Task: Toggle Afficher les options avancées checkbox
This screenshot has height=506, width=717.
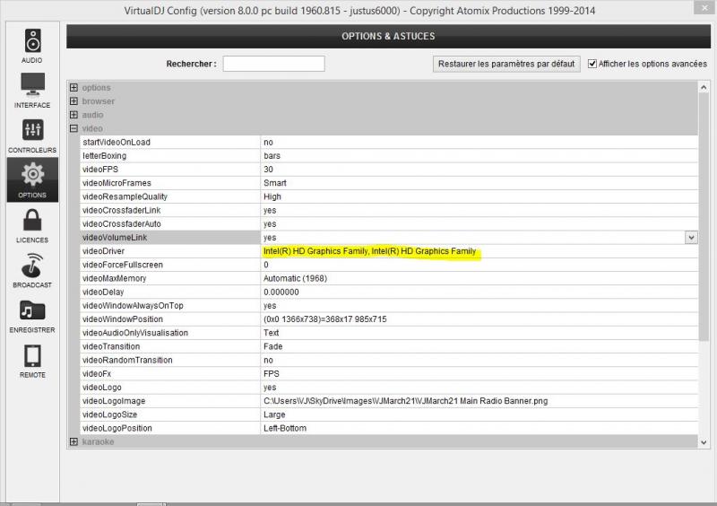Action: [592, 64]
